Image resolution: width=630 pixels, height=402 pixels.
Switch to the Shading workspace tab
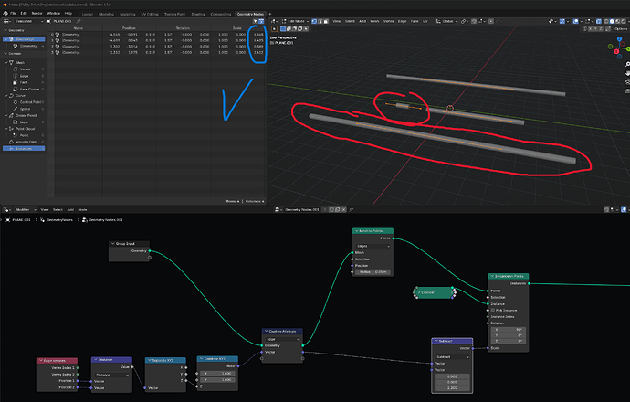tap(198, 14)
